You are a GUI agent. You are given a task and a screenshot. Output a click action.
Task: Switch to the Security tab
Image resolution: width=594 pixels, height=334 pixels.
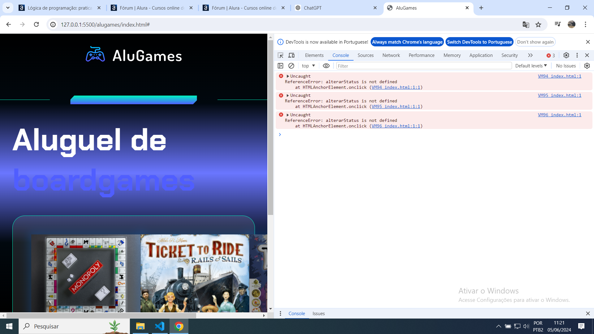(x=510, y=55)
